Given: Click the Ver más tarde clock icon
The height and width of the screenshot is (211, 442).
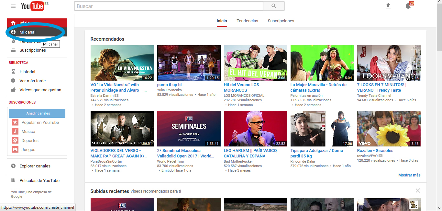Looking at the screenshot, I should pos(13,81).
